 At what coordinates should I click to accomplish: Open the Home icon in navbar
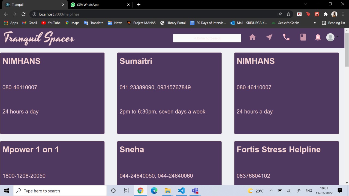(x=252, y=37)
